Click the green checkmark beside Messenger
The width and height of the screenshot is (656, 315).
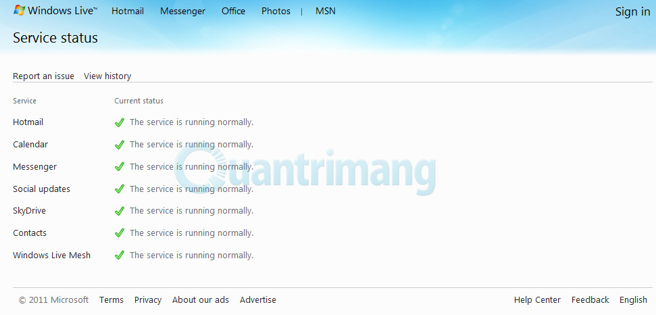point(120,167)
